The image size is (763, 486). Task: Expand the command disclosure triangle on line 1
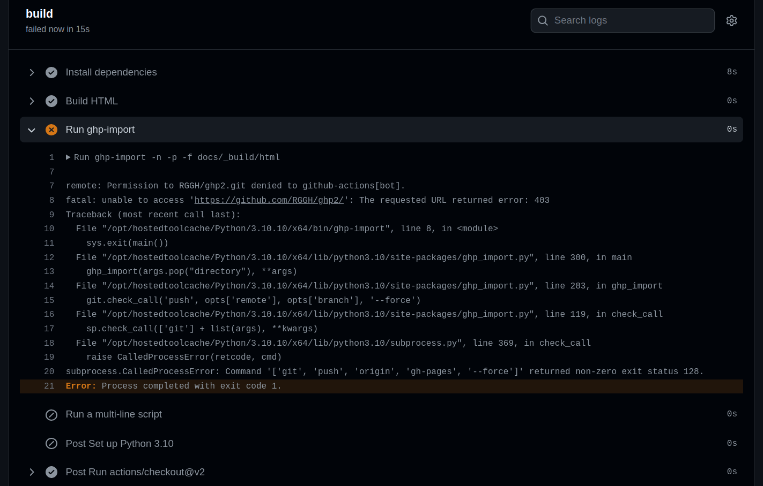(68, 157)
